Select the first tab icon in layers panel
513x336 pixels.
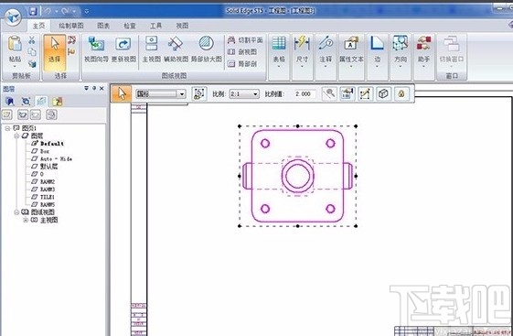[x=10, y=102]
